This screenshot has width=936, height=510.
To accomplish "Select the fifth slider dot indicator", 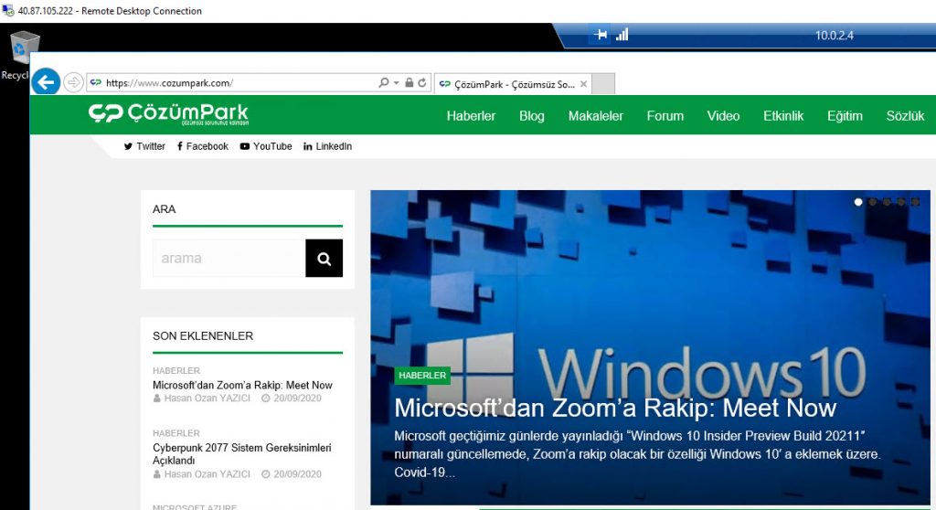I will tap(916, 202).
